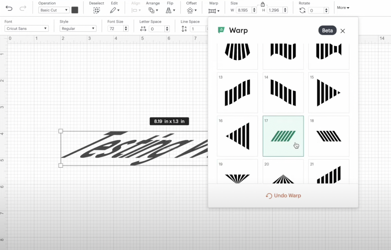Viewport: 391px width, 250px height.
Task: Click the Rotate circular arrow icon
Action: 303,10
